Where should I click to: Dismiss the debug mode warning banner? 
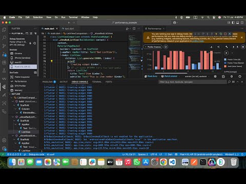point(241,37)
